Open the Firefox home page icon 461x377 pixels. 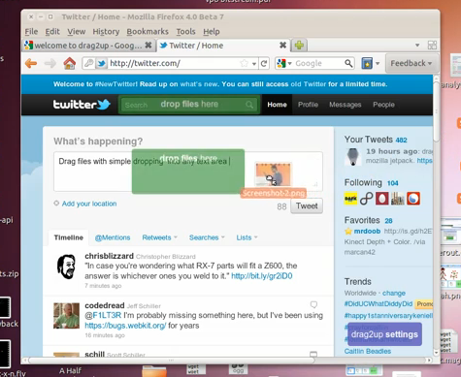click(x=69, y=63)
